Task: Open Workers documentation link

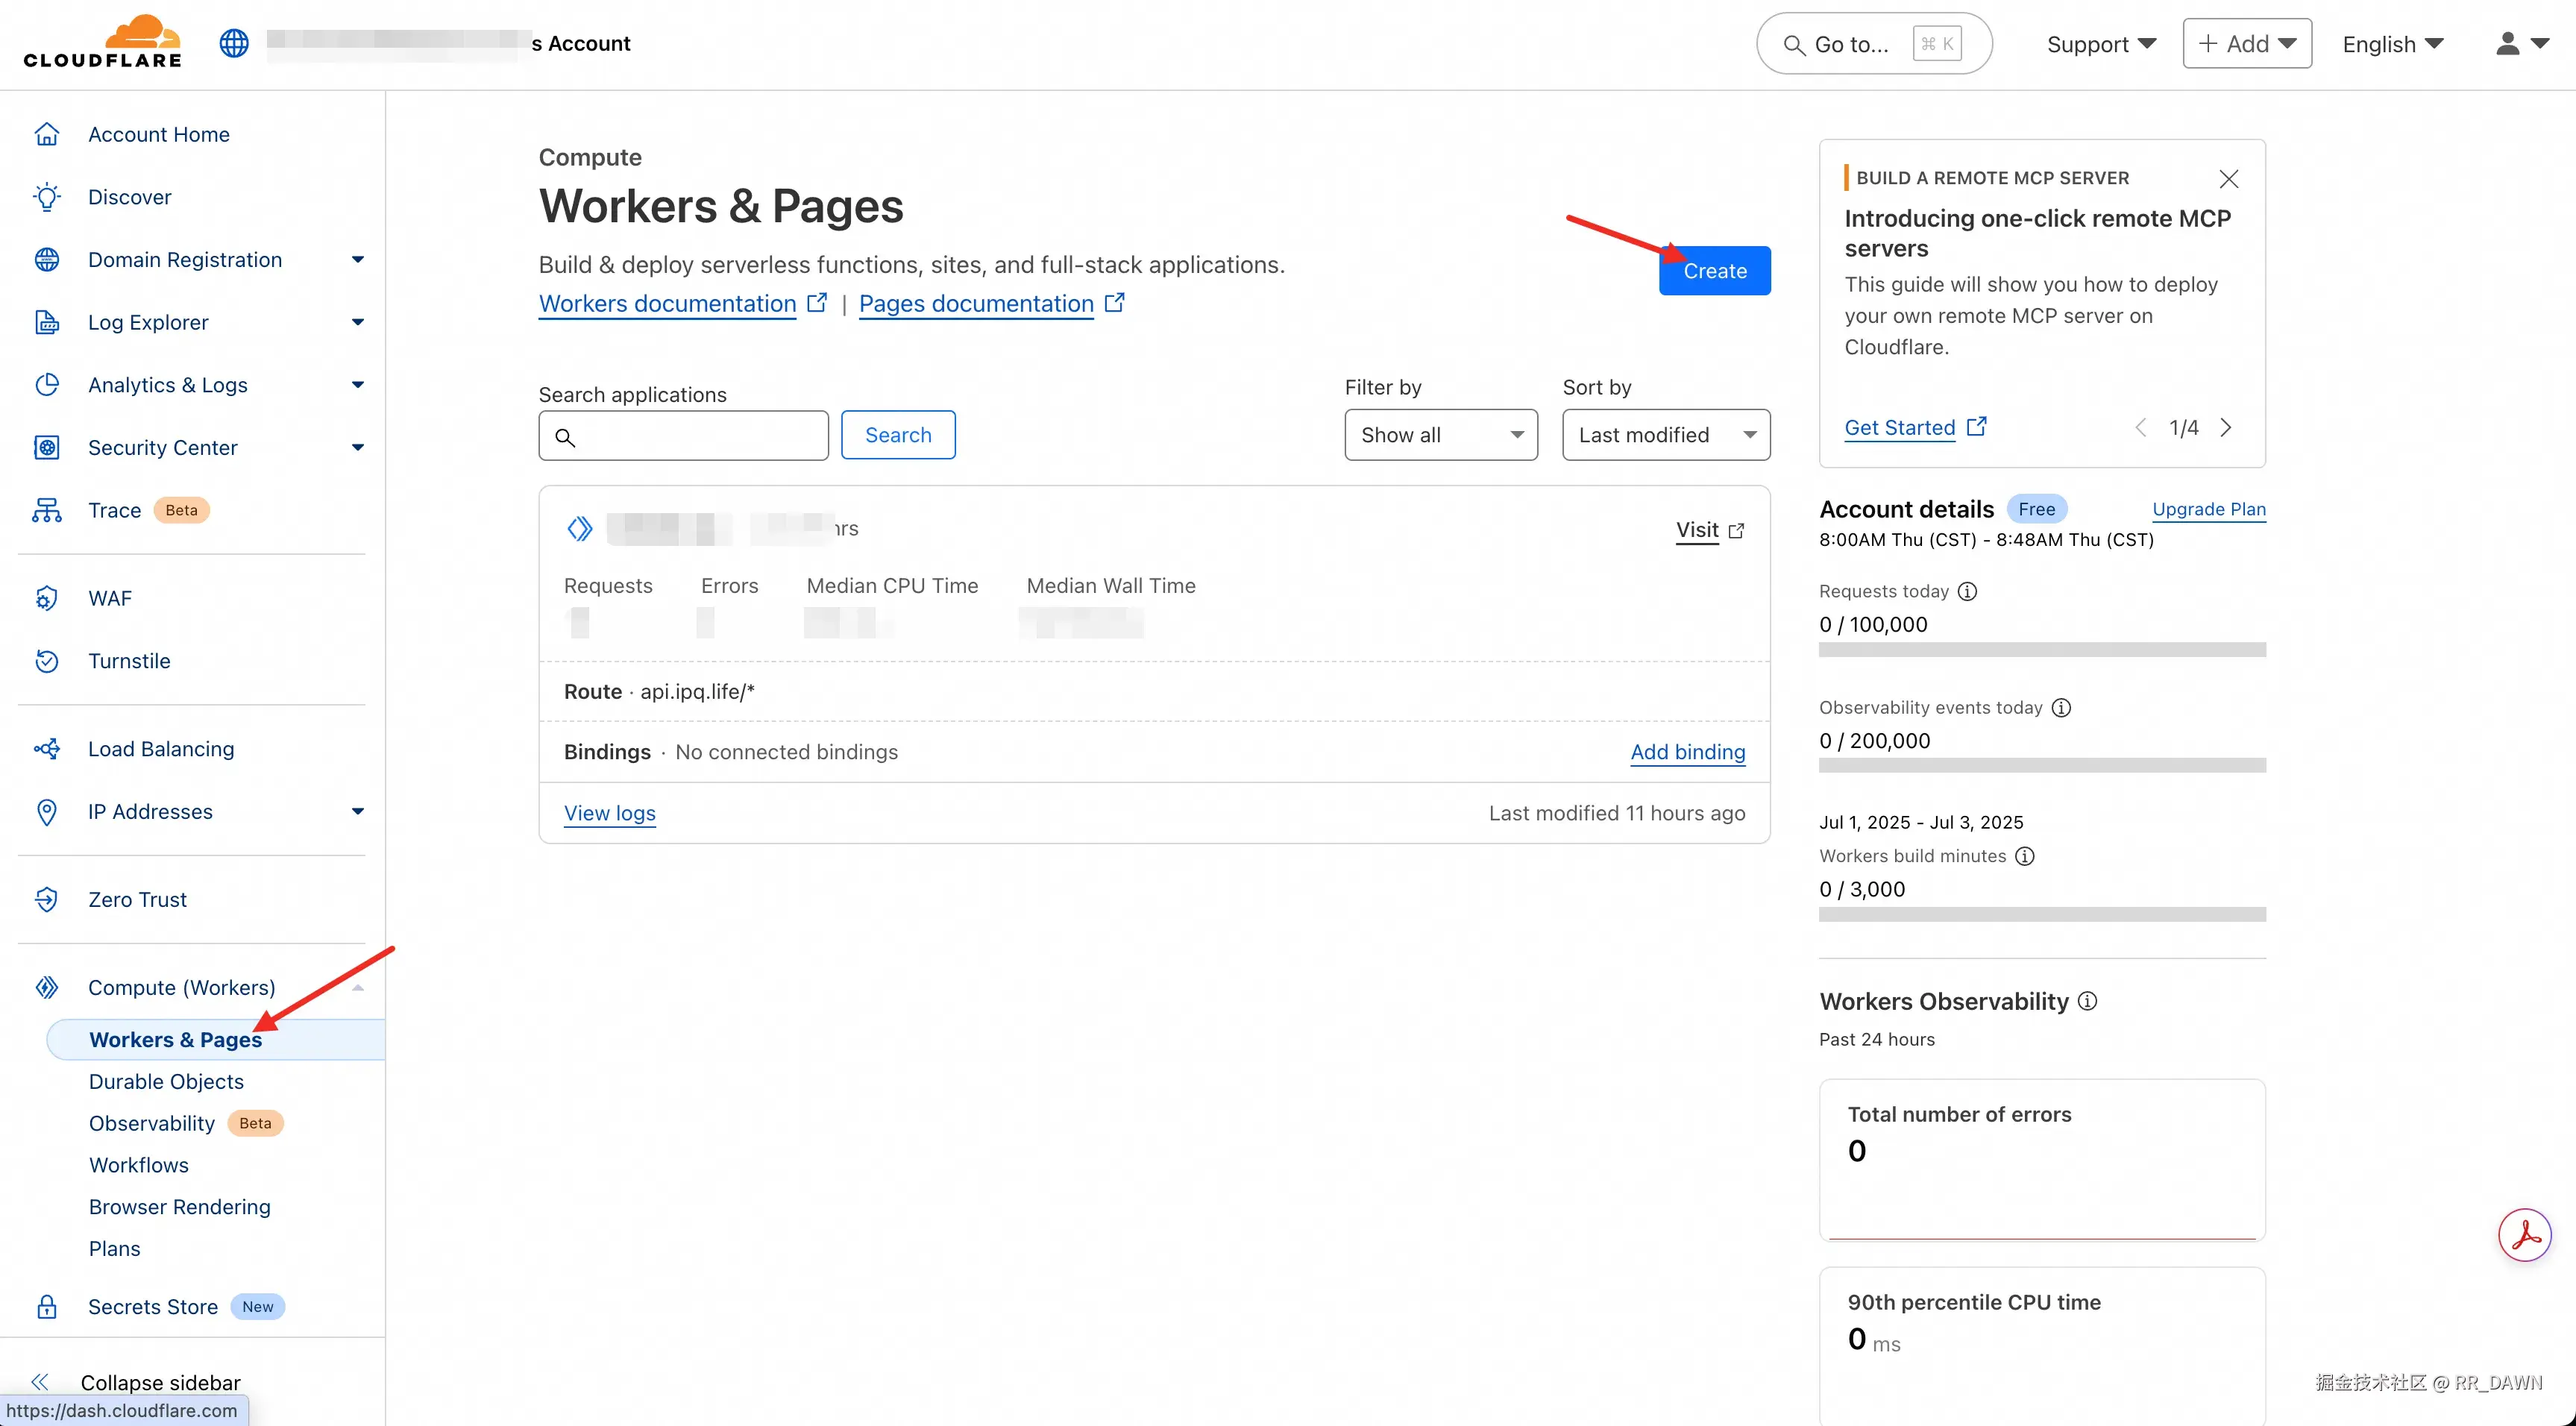Action: coord(683,303)
